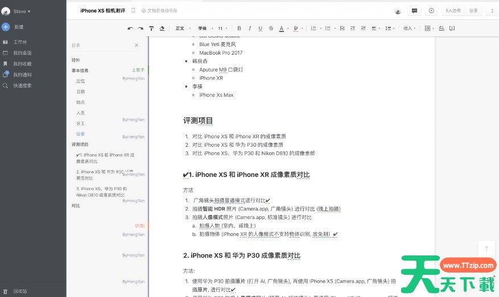This screenshot has height=297, width=499.
Task: Open the highlight color dropdown arrow
Action: point(302,28)
